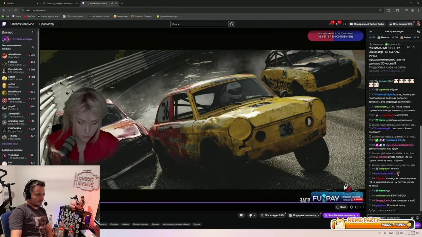Open notifications with badge 12
This screenshot has width=422, height=237.
pyautogui.click(x=338, y=24)
